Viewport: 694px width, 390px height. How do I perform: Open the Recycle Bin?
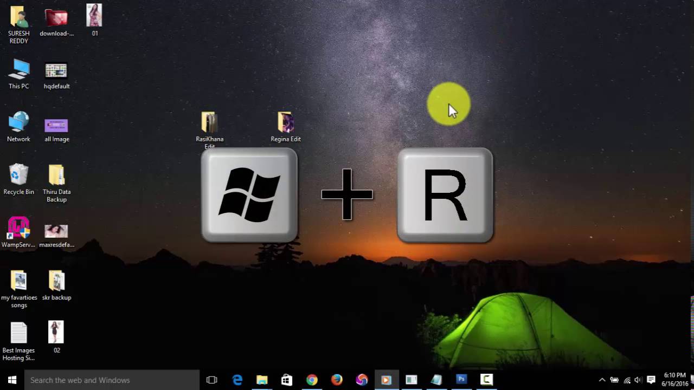point(18,179)
